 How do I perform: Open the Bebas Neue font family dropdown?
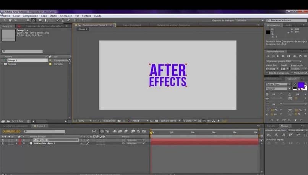278,84
